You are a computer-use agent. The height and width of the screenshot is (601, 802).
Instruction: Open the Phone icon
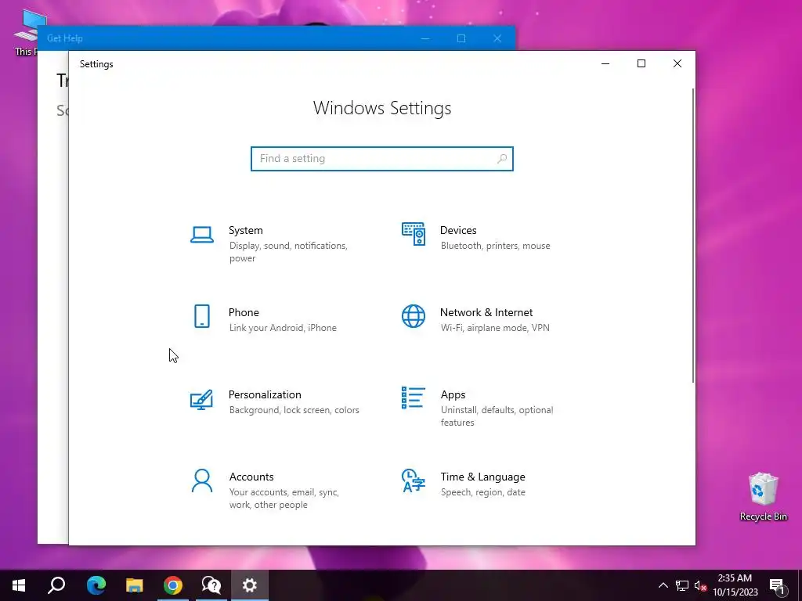pos(202,316)
